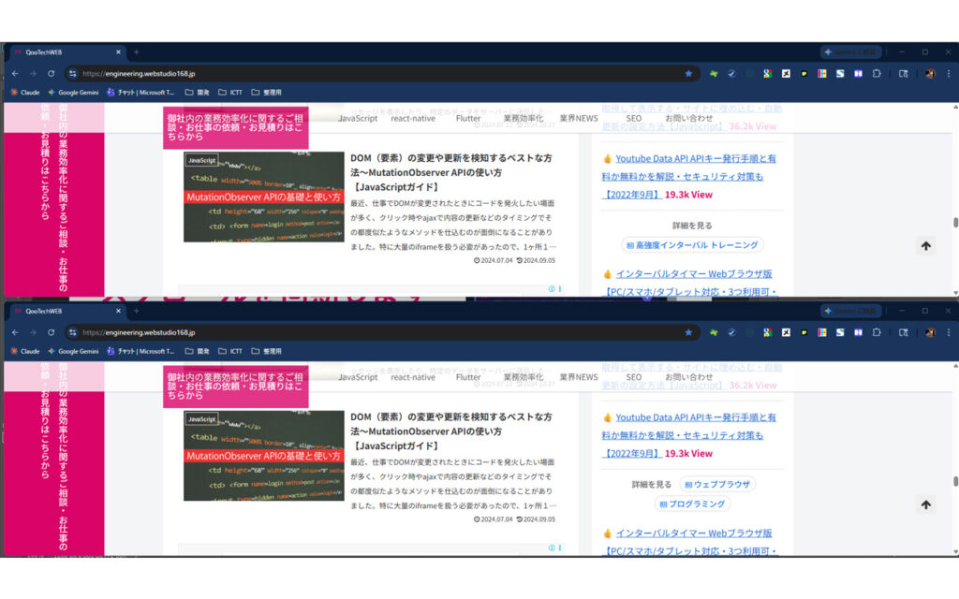Open the MutationObserver article thumbnail in the upper window

263,197
